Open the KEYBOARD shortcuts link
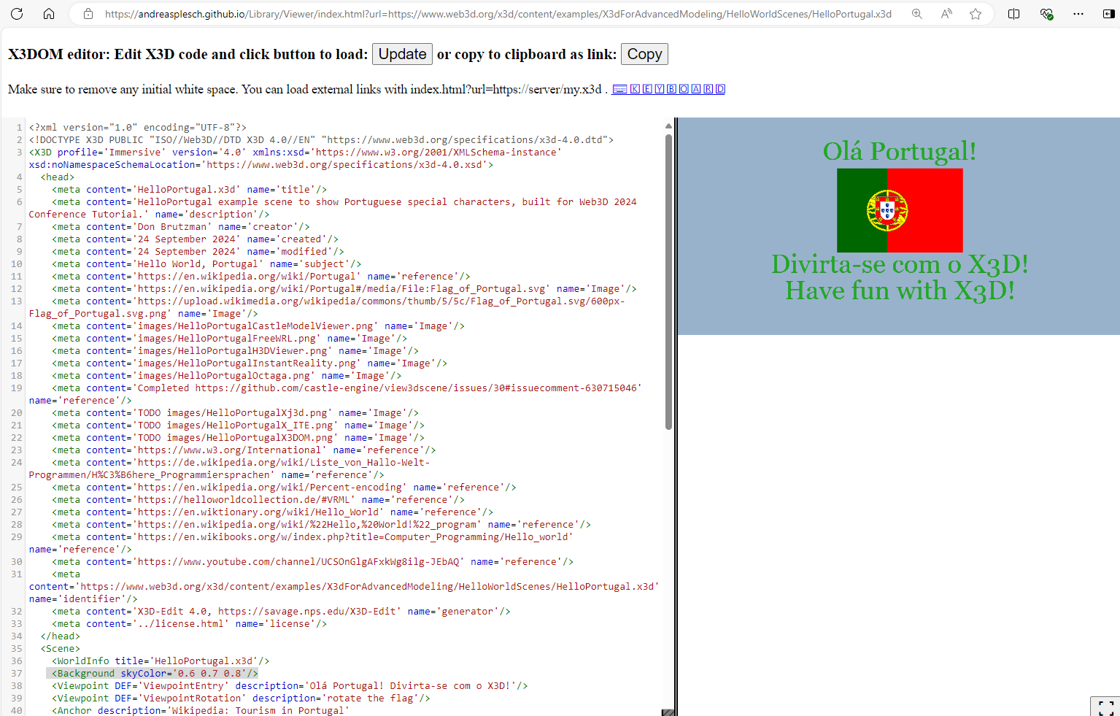The height and width of the screenshot is (716, 1120). [x=668, y=89]
